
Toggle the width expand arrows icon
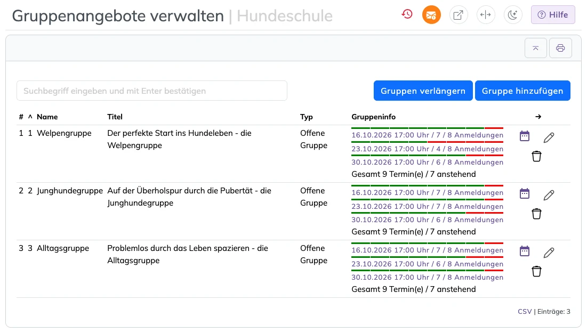click(x=486, y=15)
